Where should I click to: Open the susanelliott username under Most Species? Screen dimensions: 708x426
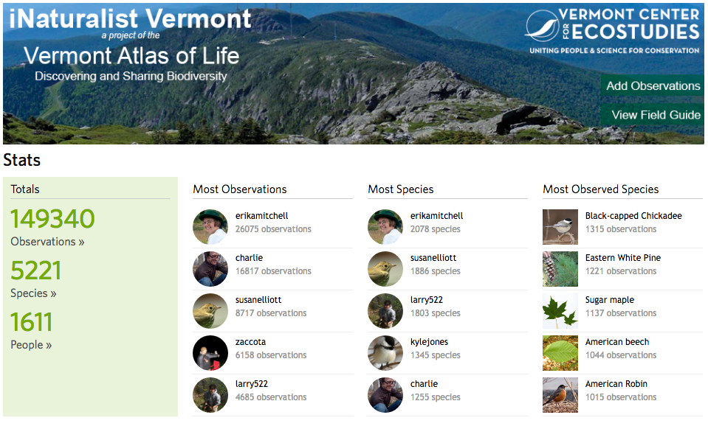(433, 258)
